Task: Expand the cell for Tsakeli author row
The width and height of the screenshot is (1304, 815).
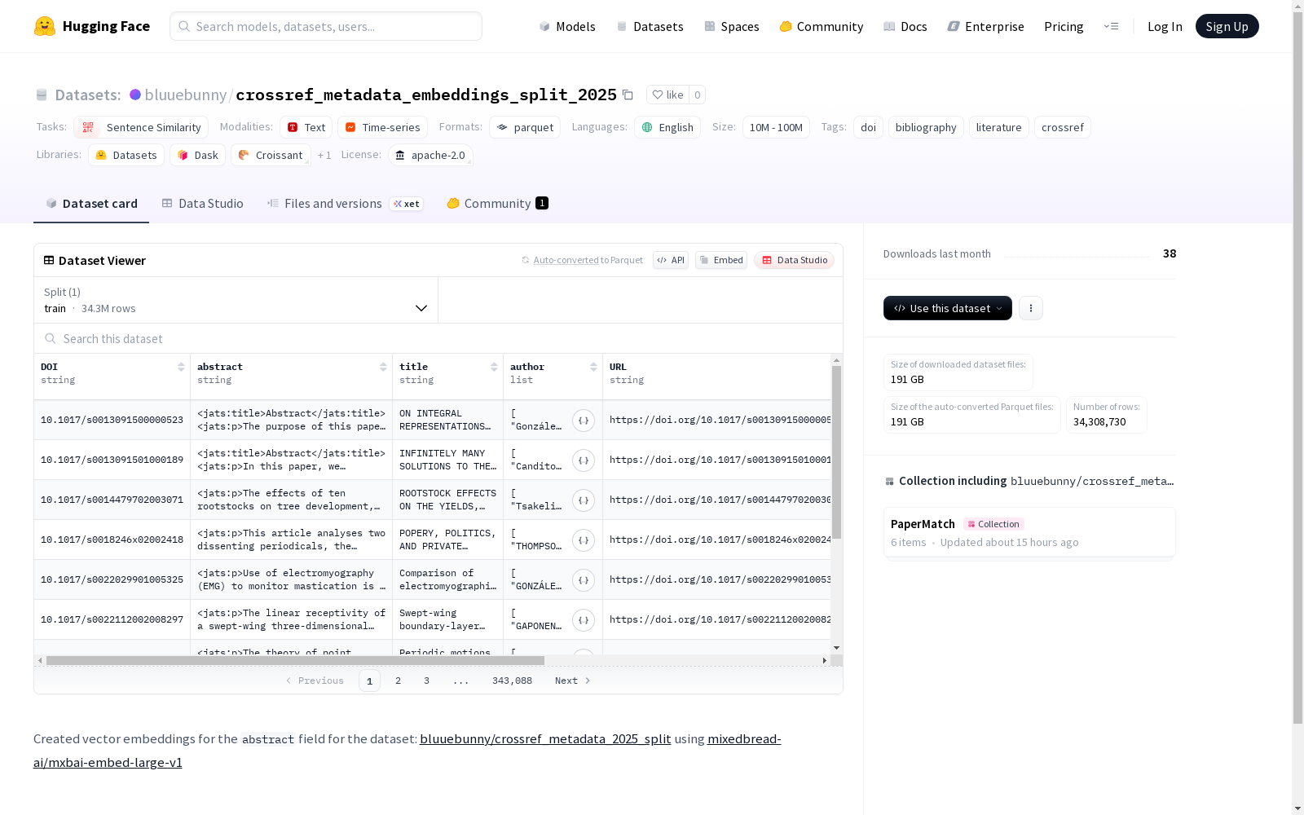Action: pos(584,500)
